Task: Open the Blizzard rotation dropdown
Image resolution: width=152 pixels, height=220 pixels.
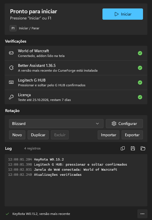Action: pyautogui.click(x=56, y=124)
